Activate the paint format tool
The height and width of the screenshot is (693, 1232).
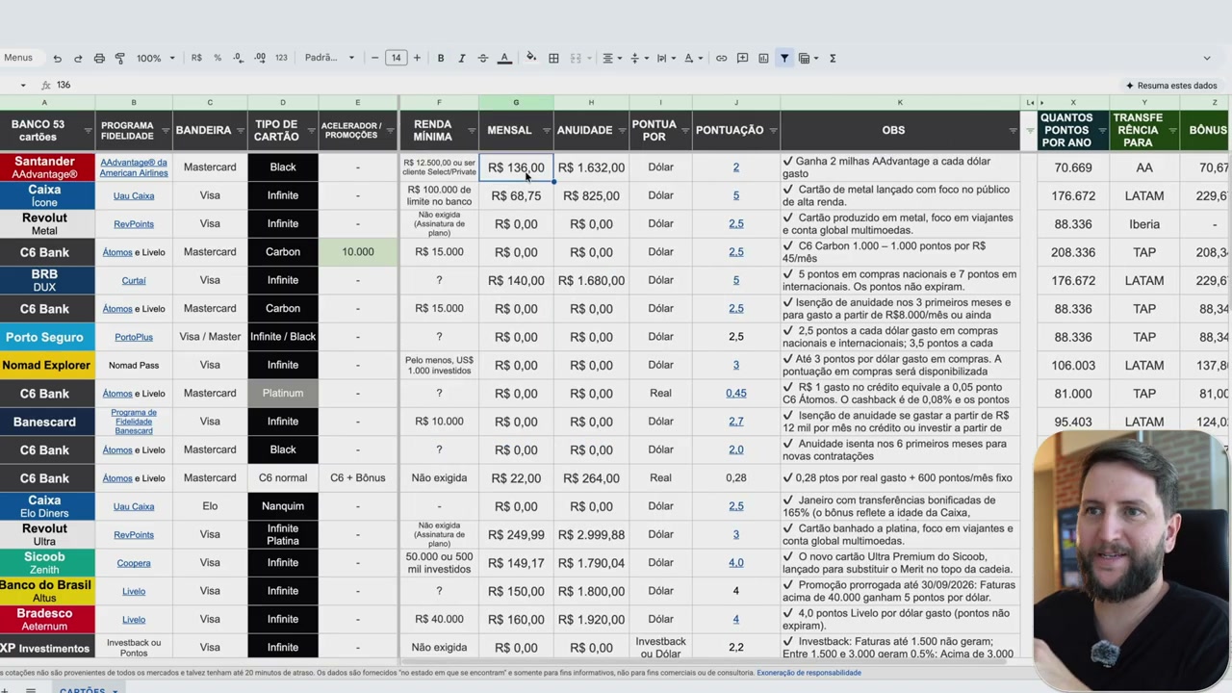coord(120,59)
